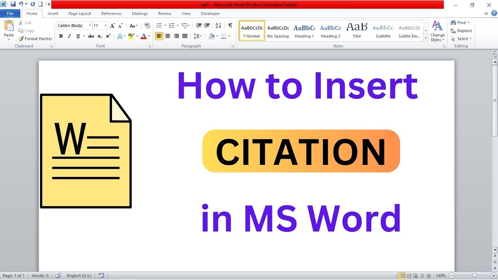This screenshot has width=498, height=280.
Task: Click the font color button
Action: (x=144, y=36)
